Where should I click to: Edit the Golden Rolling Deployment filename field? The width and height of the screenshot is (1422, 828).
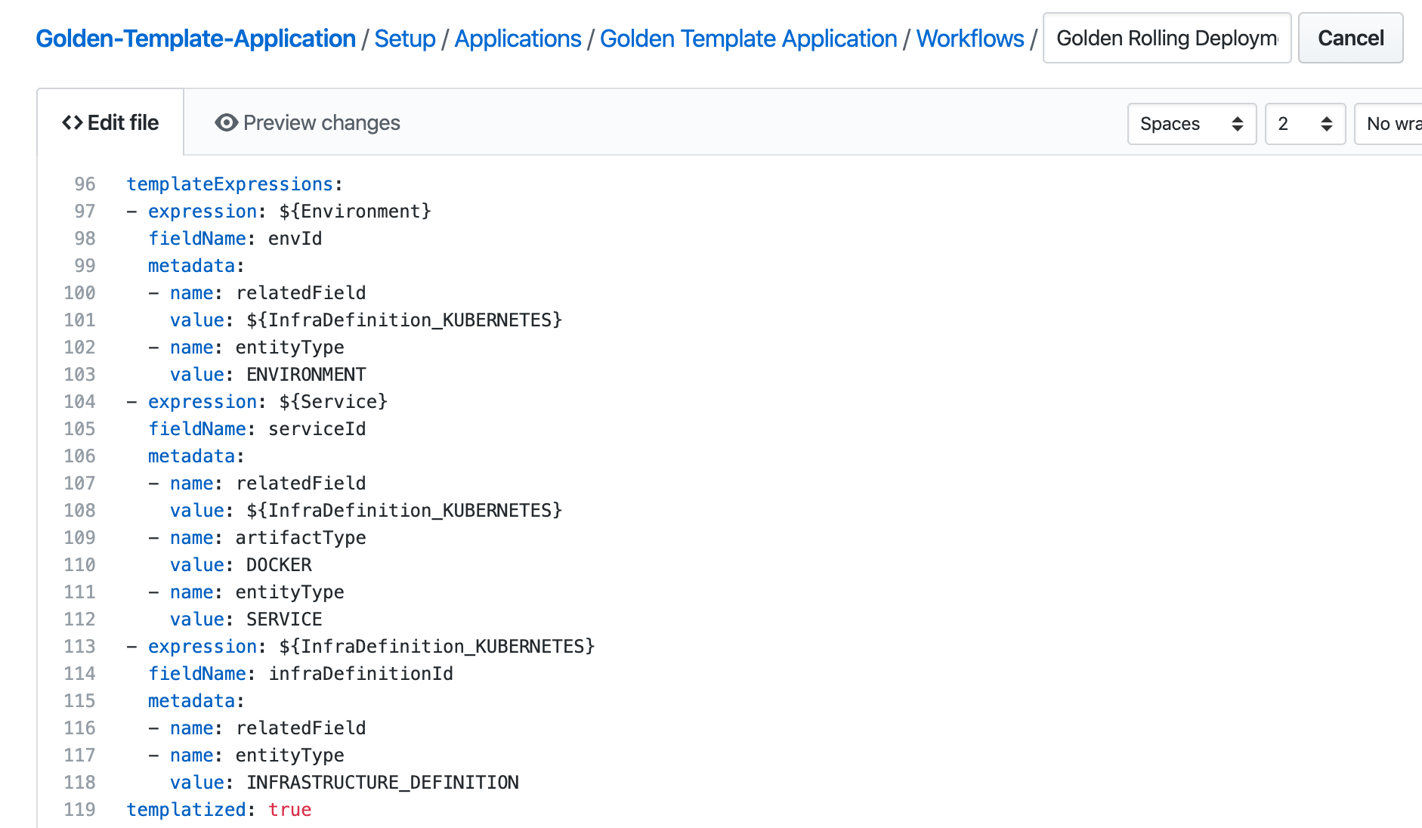pos(1167,38)
